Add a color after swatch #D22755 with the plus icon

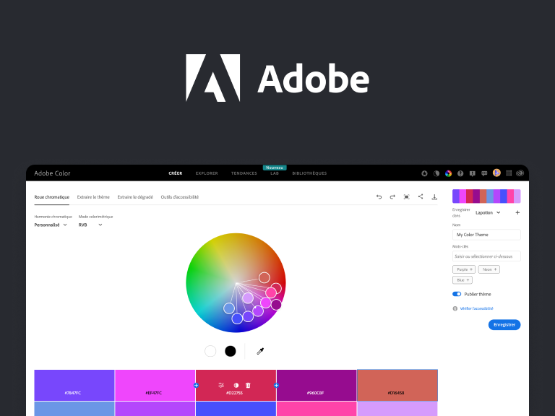(x=276, y=385)
